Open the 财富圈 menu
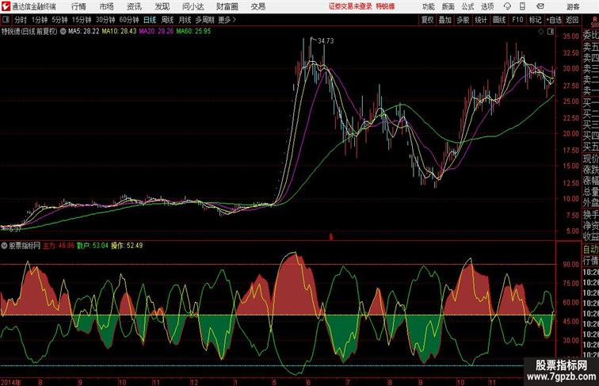The height and width of the screenshot is (386, 599). click(x=227, y=6)
